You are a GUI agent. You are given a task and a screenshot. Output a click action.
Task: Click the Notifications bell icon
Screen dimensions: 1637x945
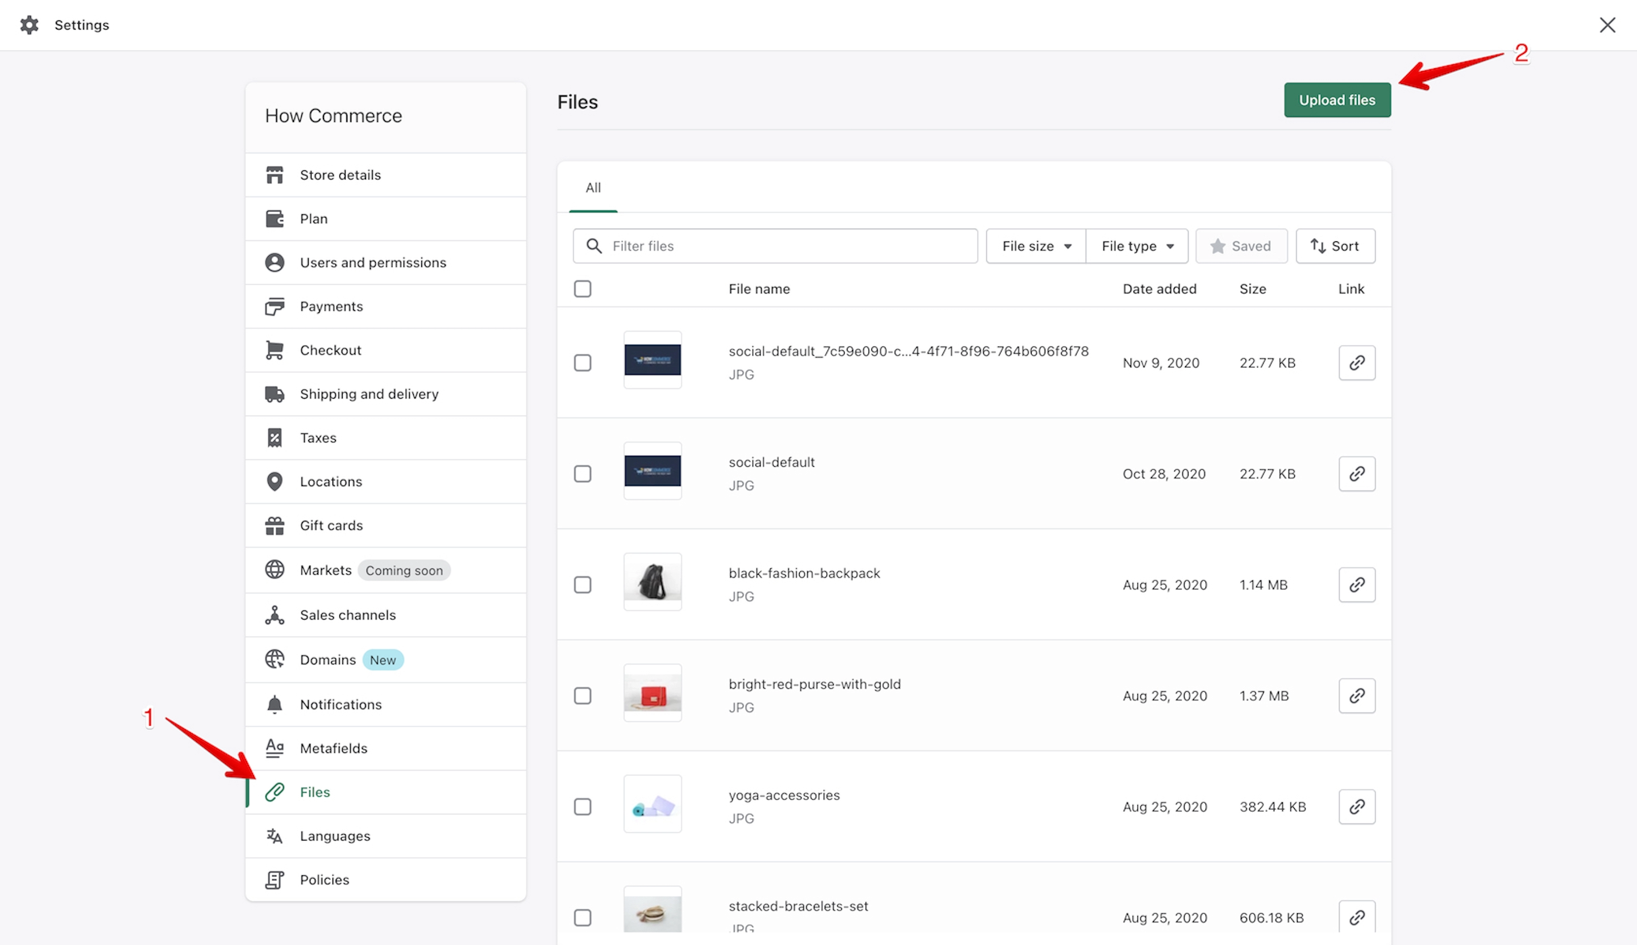(275, 704)
